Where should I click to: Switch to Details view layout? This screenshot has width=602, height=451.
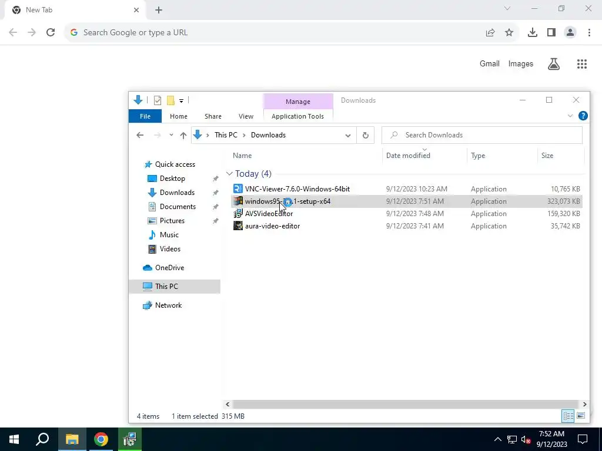(568, 416)
